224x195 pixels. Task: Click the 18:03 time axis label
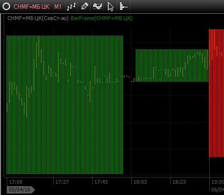point(140,182)
